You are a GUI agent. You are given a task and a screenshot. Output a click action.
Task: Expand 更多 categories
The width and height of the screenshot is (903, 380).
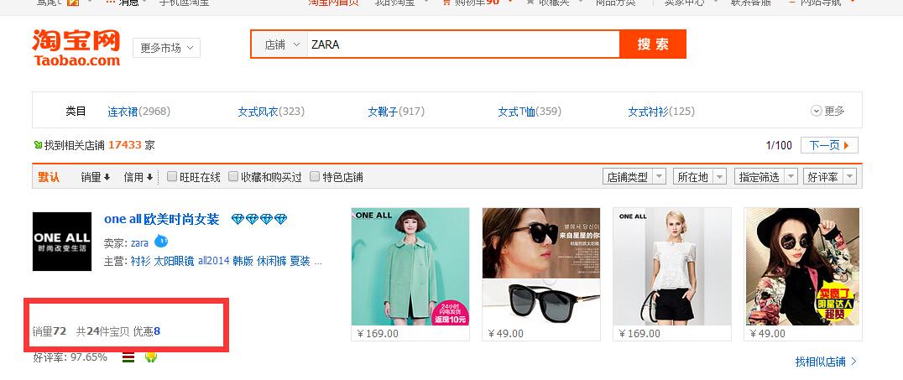pos(827,111)
